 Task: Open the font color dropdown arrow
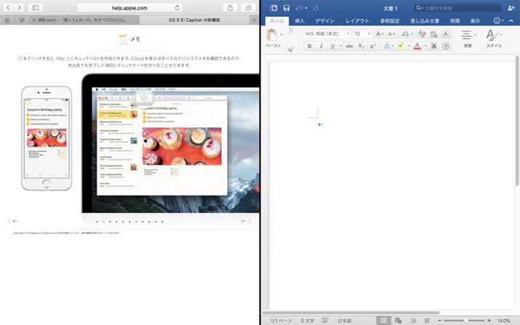tap(425, 46)
